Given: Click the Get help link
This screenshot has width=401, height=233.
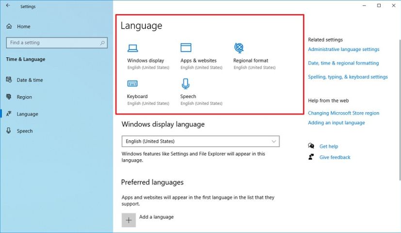Looking at the screenshot, I should coord(329,146).
